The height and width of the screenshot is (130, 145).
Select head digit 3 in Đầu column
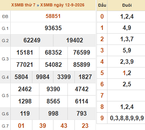tap(102, 50)
